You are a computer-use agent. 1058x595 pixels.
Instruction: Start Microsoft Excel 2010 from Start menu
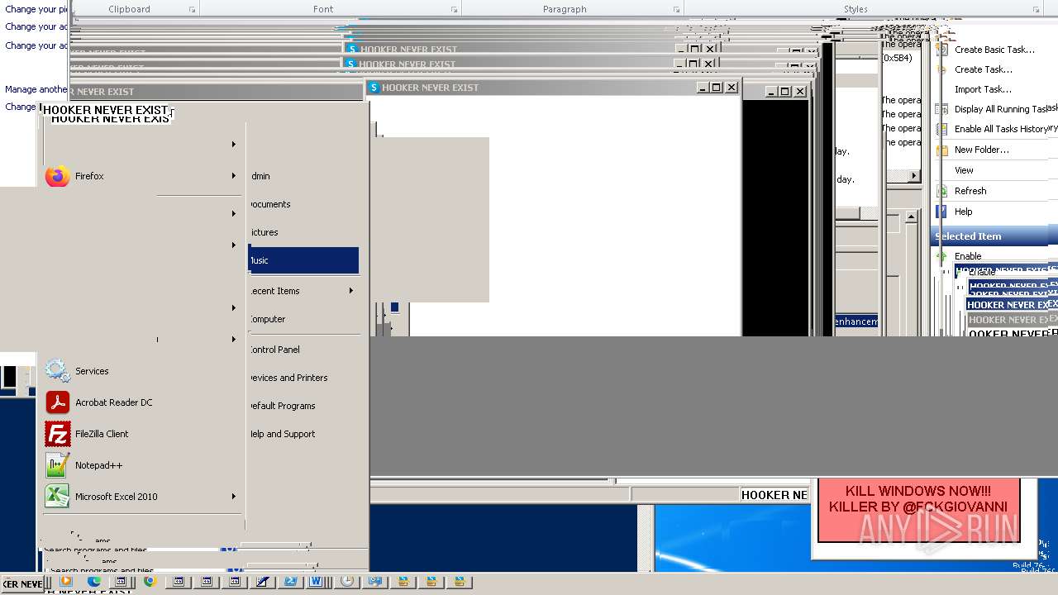tap(116, 497)
